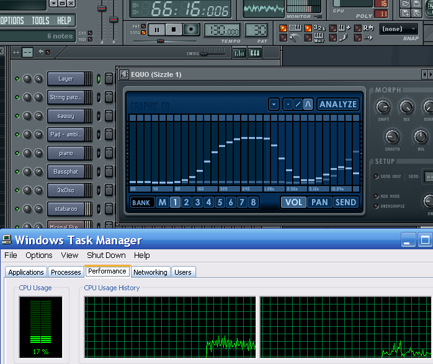The image size is (433, 364).
Task: Toggle SEND ONLY option
Action: [376, 176]
